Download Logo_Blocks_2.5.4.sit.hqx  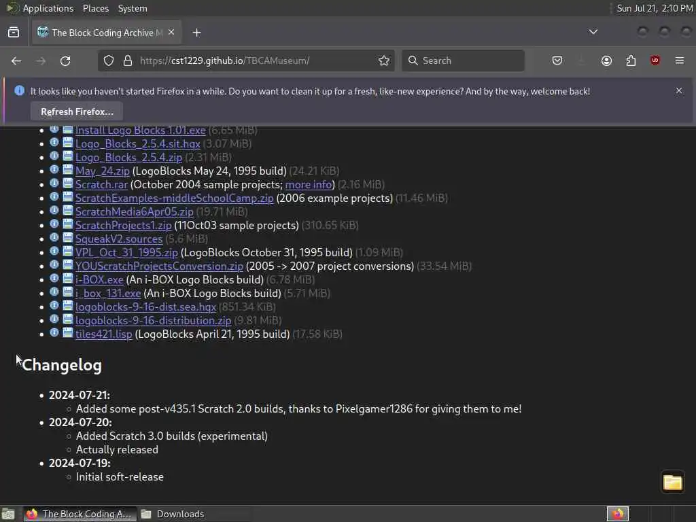pyautogui.click(x=137, y=144)
